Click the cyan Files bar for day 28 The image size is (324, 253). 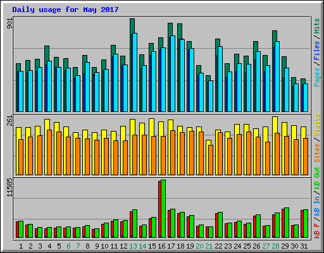(x=277, y=77)
